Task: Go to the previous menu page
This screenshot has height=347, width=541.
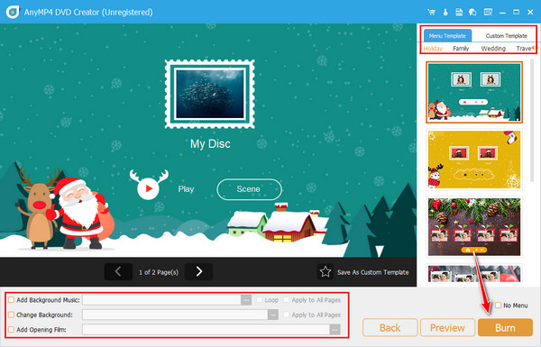Action: tap(118, 272)
